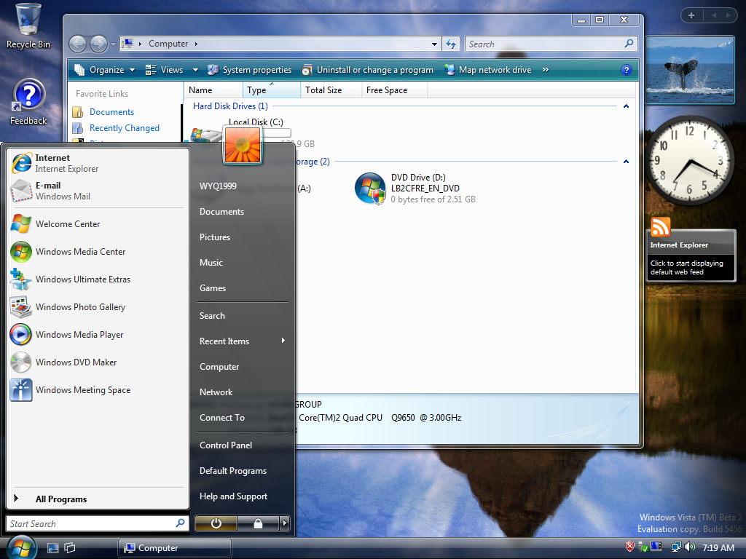746x559 pixels.
Task: Start Windows DVD Maker
Action: [x=75, y=362]
